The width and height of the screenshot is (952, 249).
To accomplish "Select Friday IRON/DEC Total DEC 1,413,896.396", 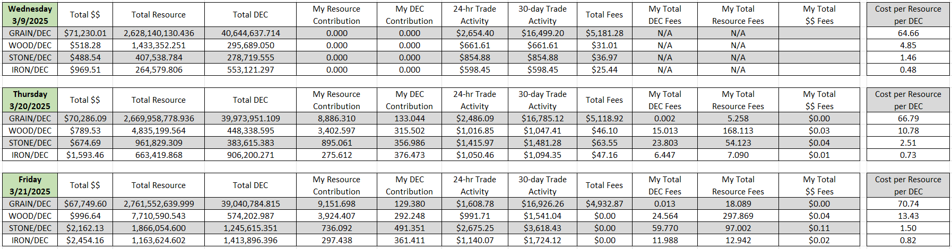I will [x=250, y=240].
